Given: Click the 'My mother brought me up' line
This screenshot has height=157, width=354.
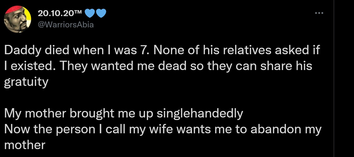Looking at the screenshot, I should (79, 114).
